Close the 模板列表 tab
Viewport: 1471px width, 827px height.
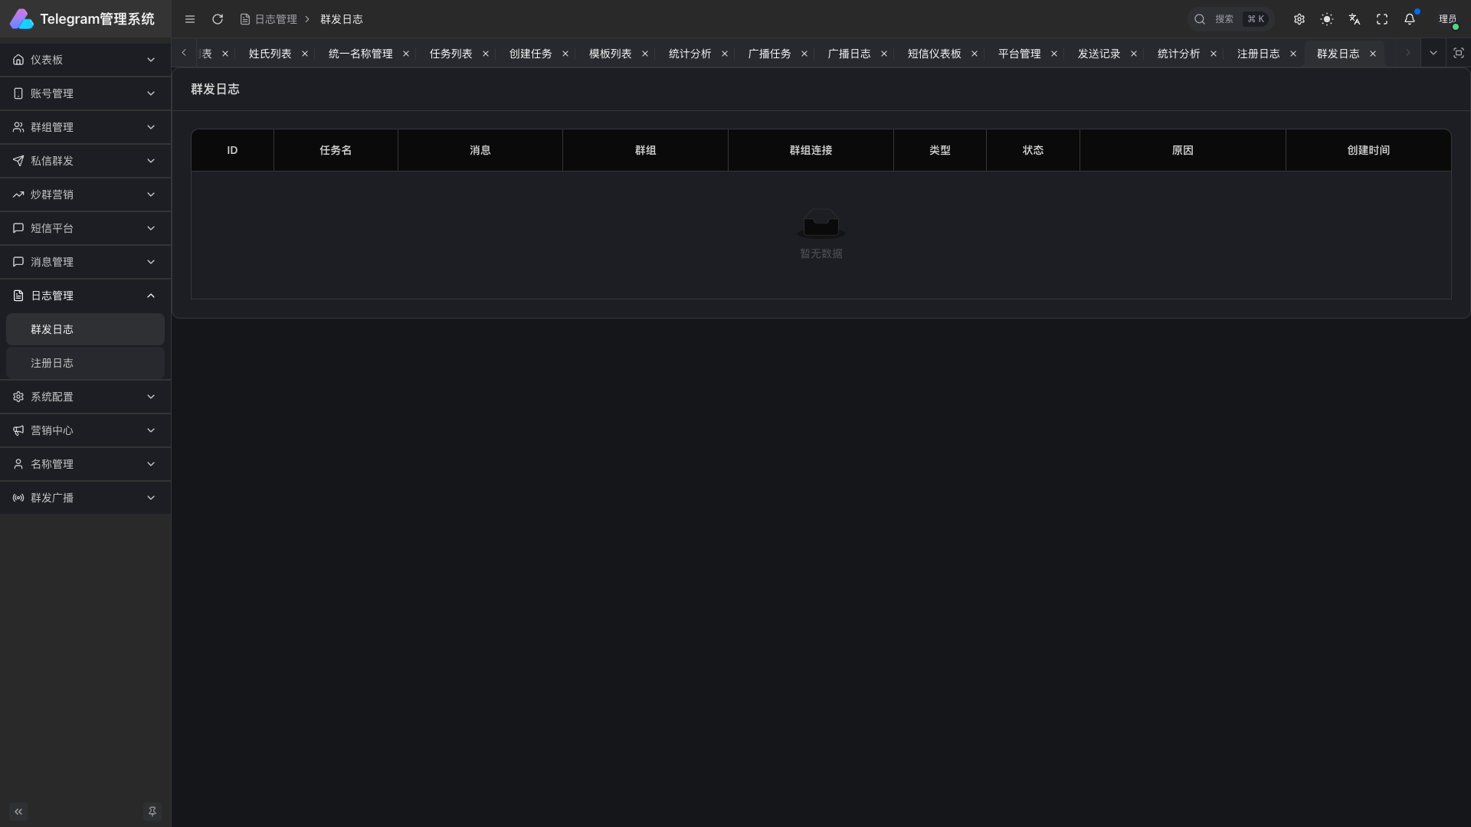tap(645, 54)
